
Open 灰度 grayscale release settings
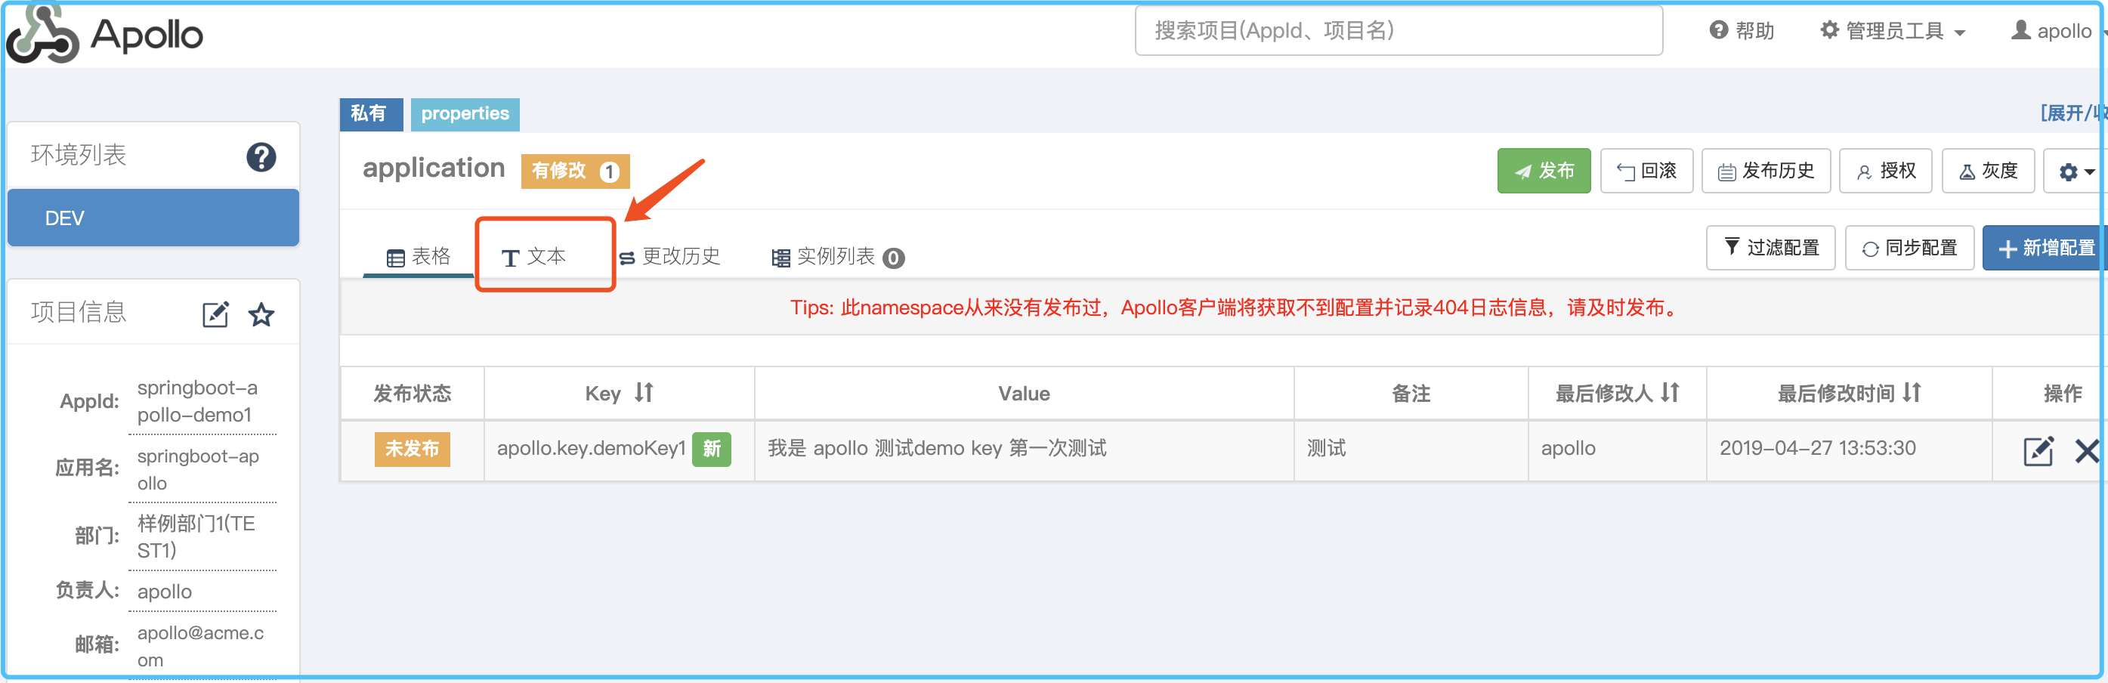click(x=1989, y=171)
